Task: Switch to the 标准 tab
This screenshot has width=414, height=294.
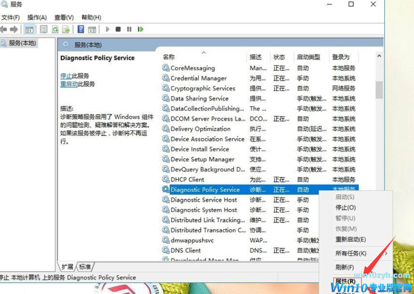Action: [x=85, y=266]
